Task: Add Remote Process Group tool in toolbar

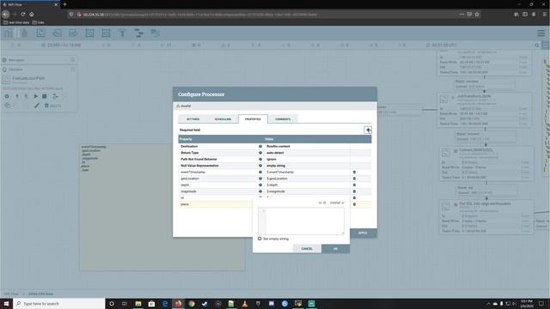Action: [x=106, y=33]
